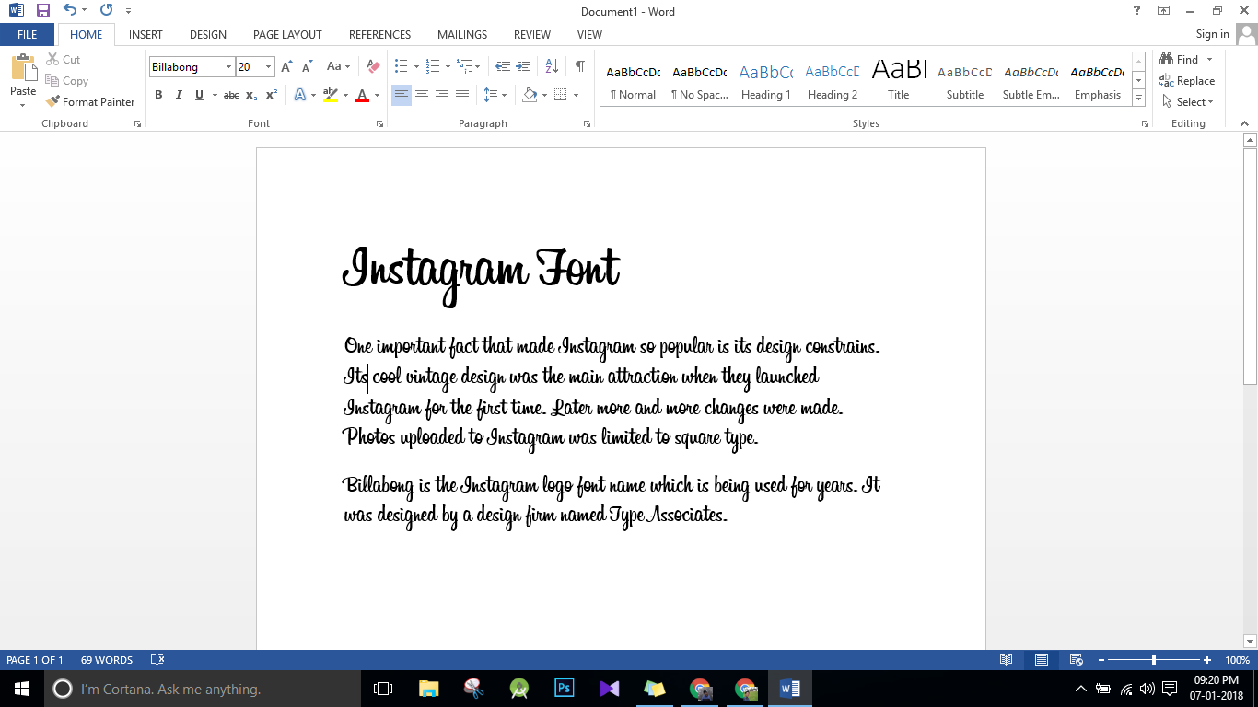Image resolution: width=1258 pixels, height=707 pixels.
Task: Apply the Heading 1 style
Action: [x=766, y=81]
